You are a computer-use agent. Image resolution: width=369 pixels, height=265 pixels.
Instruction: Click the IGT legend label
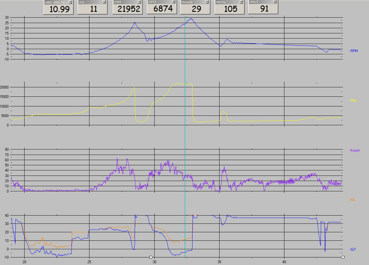(x=353, y=250)
